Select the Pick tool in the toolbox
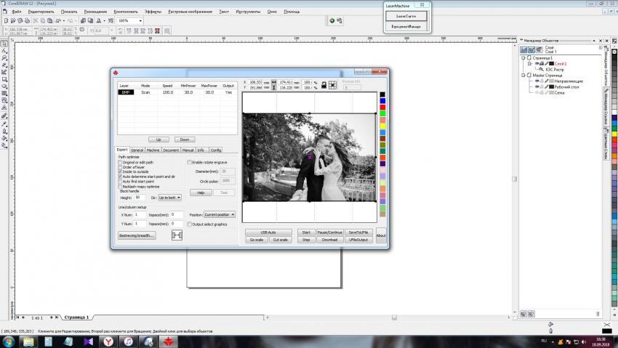618x348 pixels. (x=4, y=43)
